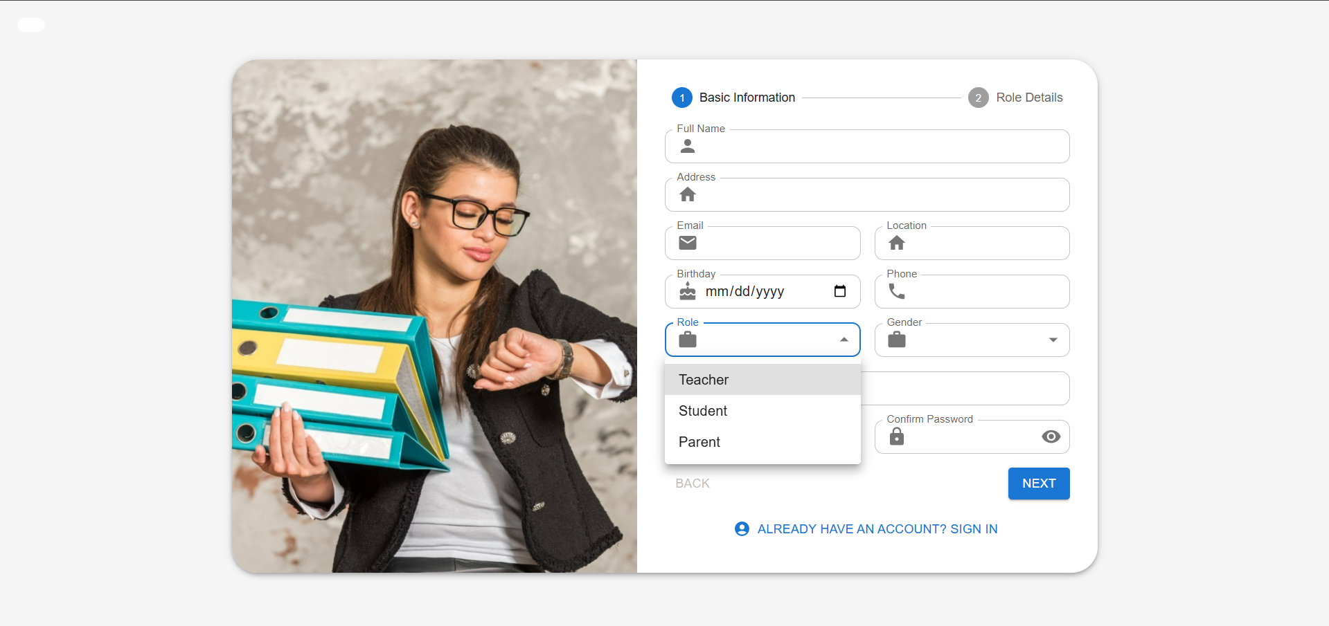Image resolution: width=1329 pixels, height=626 pixels.
Task: Click the home icon in Location field
Action: click(x=896, y=243)
